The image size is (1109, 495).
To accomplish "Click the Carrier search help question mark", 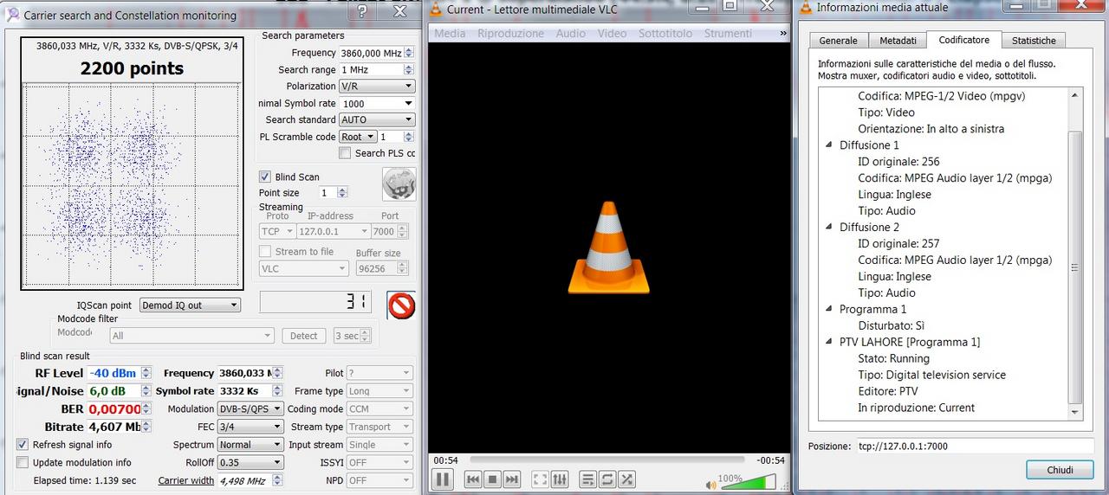I will click(362, 11).
